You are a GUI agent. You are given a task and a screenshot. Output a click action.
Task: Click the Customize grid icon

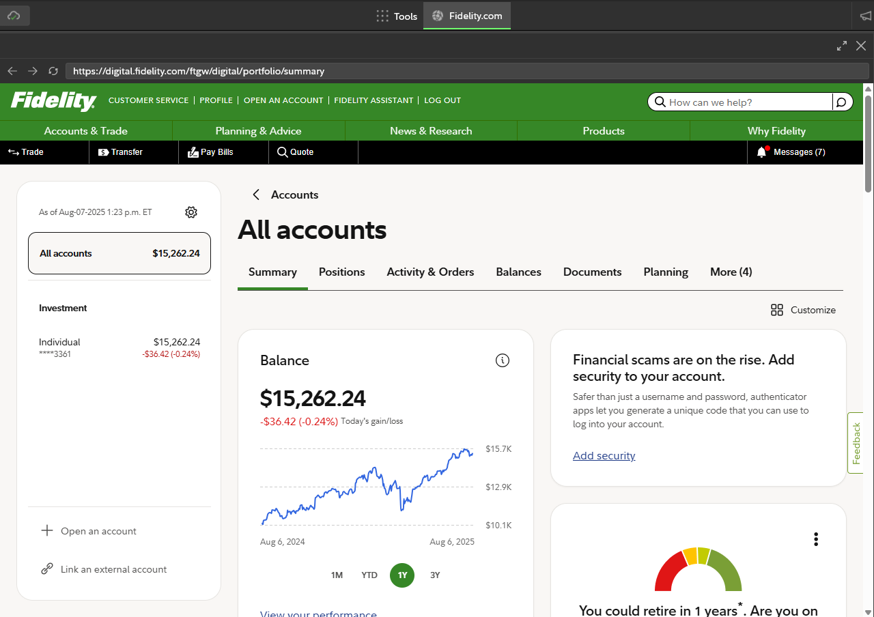point(777,310)
